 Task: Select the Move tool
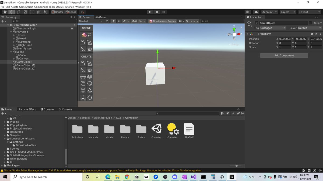11,12
